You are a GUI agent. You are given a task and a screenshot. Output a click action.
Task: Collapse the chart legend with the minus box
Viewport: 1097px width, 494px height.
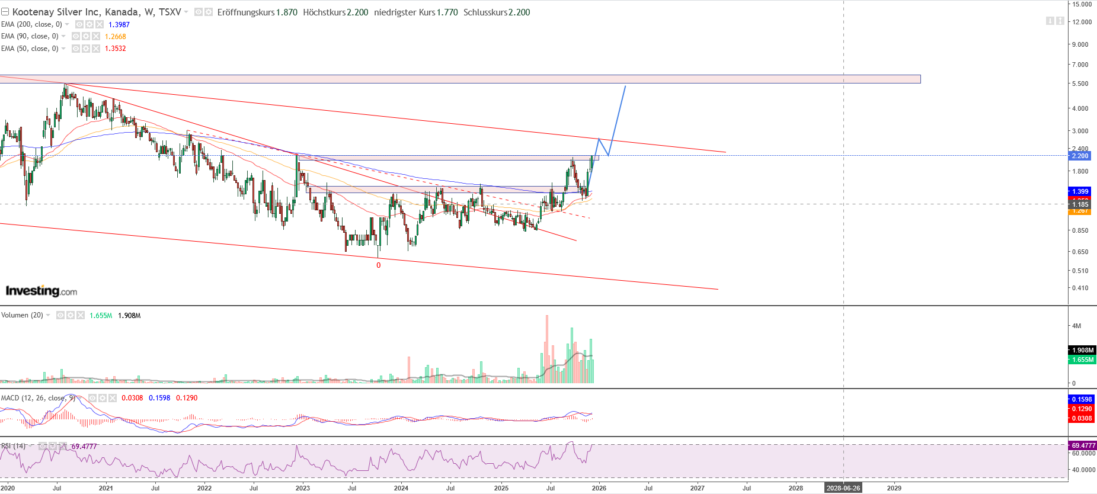(x=5, y=12)
